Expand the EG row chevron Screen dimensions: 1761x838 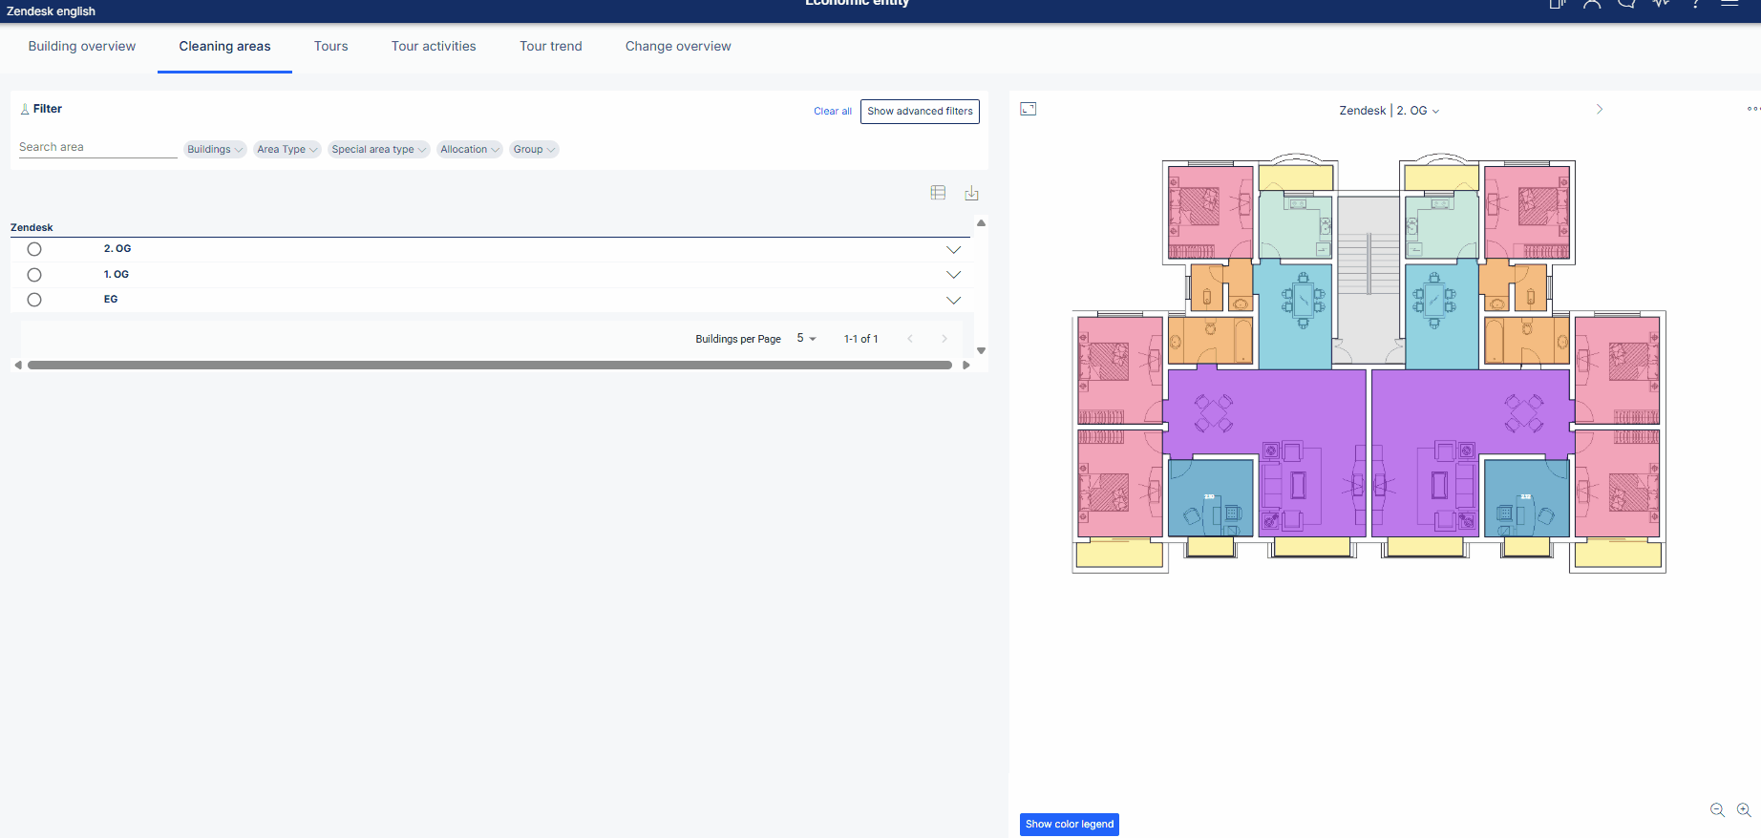point(953,300)
